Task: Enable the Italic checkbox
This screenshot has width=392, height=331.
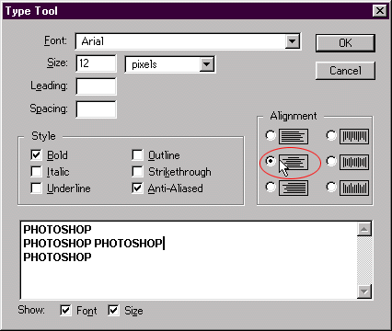Action: 36,172
